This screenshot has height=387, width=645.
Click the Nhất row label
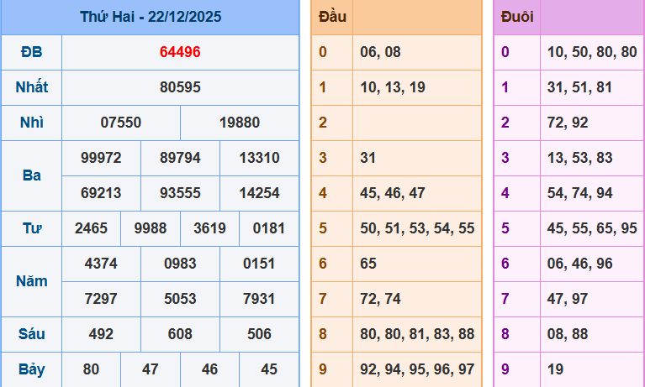coord(31,87)
